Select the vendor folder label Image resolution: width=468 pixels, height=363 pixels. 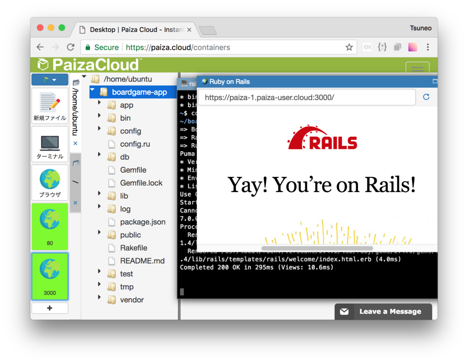pyautogui.click(x=132, y=300)
